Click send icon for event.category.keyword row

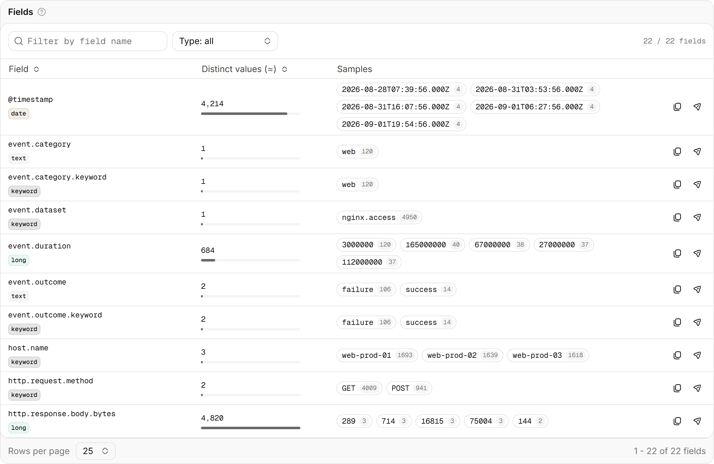[697, 184]
